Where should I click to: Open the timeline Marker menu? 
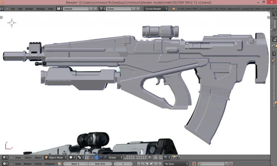tap(28, 164)
